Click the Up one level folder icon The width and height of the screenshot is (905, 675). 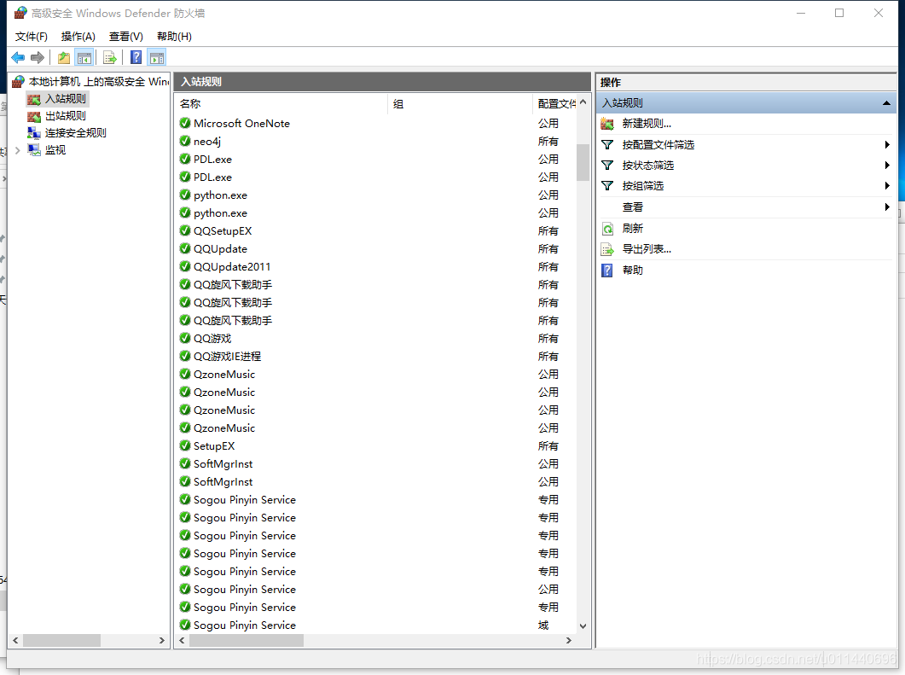point(63,57)
